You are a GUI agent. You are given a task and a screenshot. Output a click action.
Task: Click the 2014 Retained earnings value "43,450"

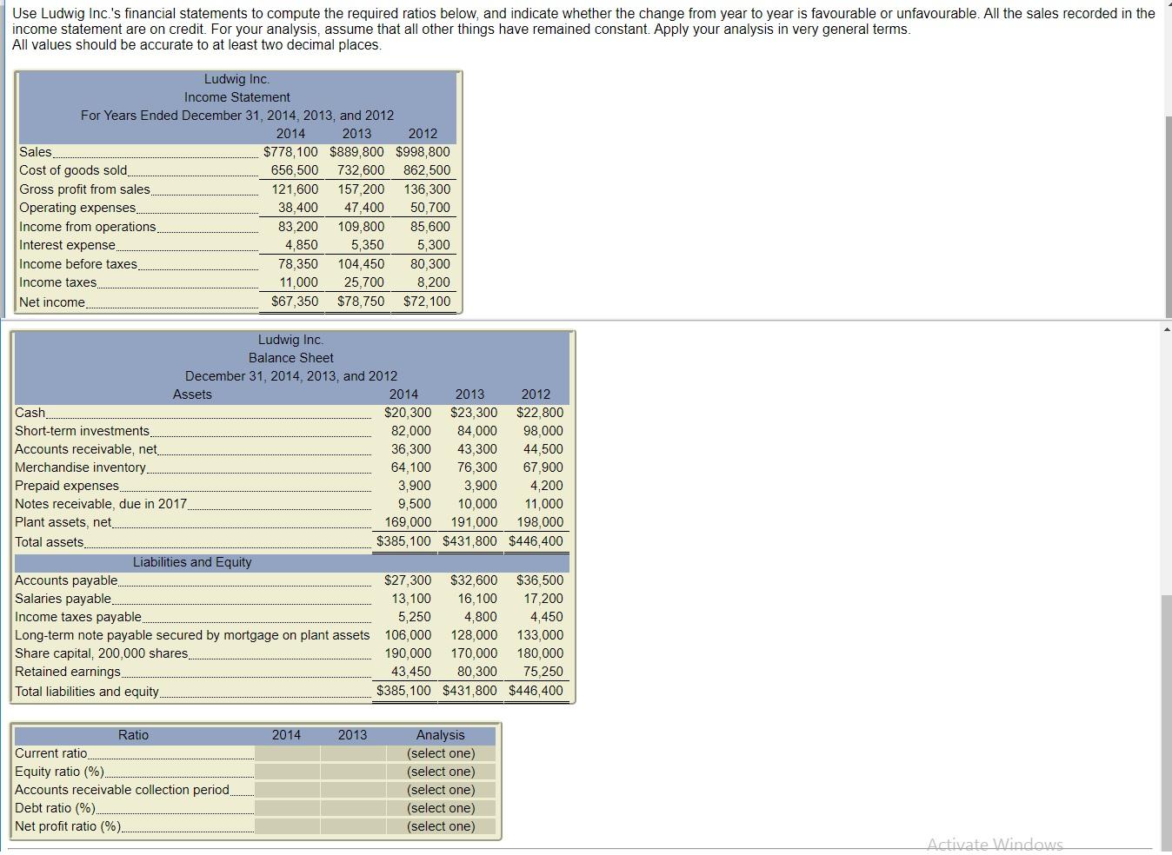411,672
